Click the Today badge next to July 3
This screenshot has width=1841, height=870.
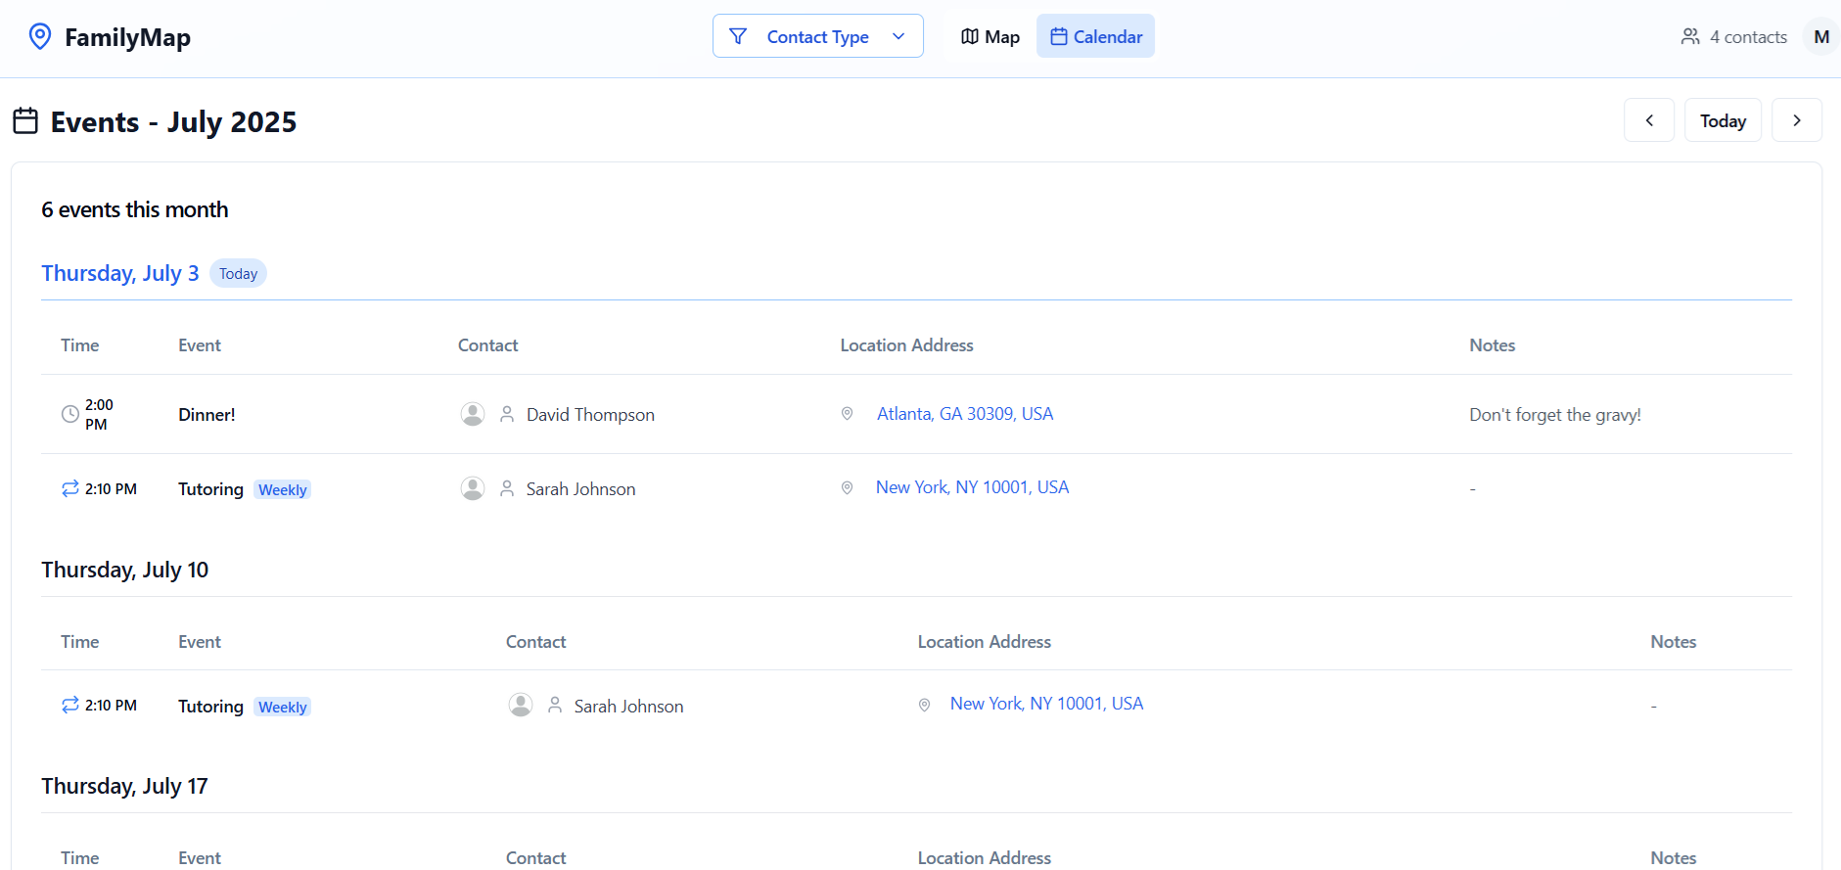coord(238,274)
